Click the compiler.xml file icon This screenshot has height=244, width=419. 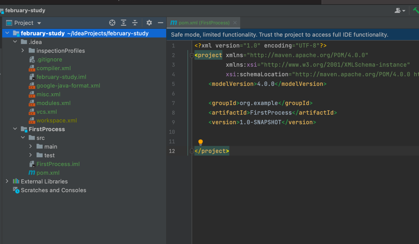[x=31, y=68]
